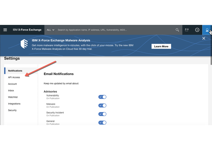Open the add collection folder icon
The width and height of the screenshot is (212, 150).
tap(187, 30)
